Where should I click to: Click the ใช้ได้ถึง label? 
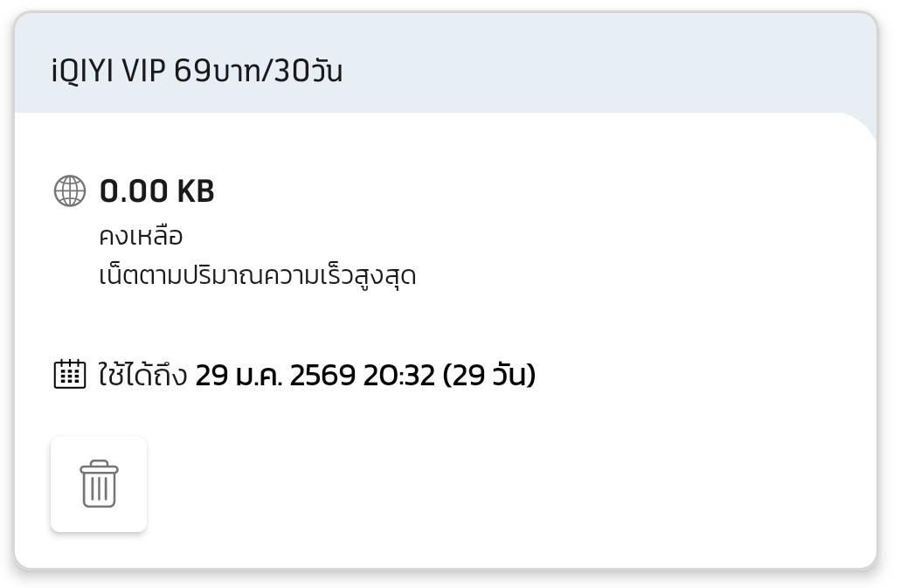pos(143,375)
